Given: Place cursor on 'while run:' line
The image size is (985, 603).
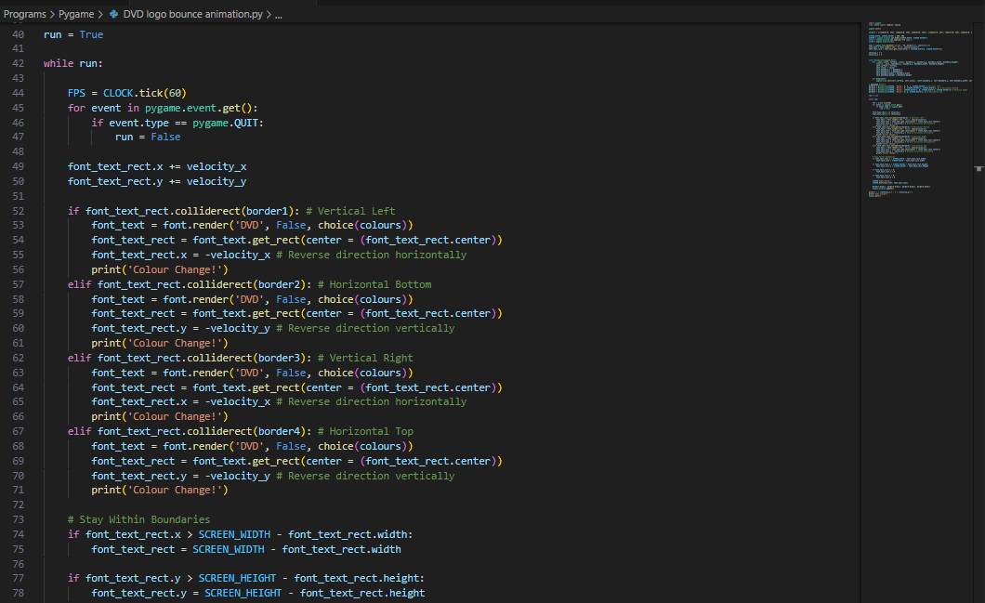Looking at the screenshot, I should point(72,63).
